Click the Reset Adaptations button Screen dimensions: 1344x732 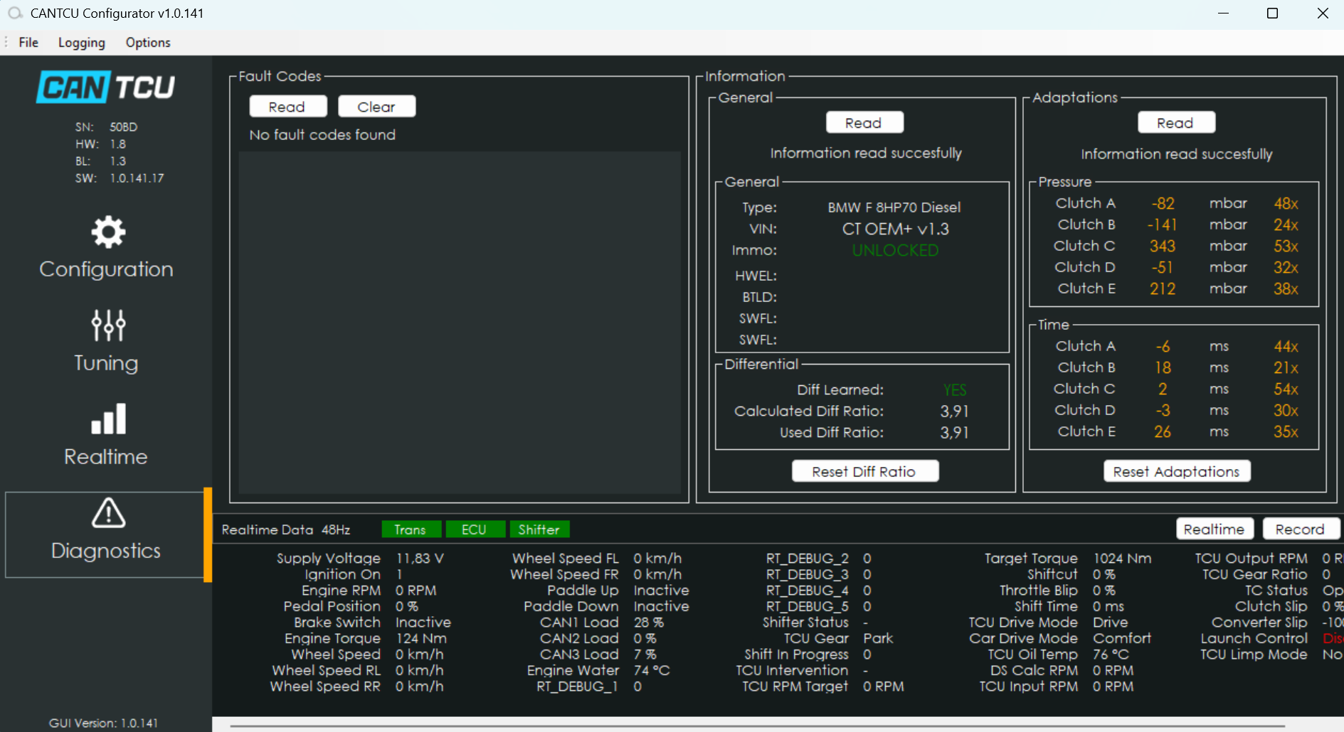[x=1176, y=471]
